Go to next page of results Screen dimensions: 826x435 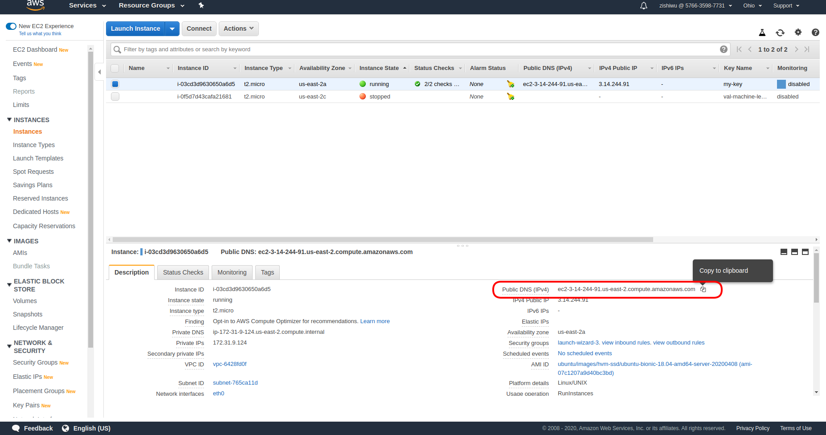pos(797,49)
